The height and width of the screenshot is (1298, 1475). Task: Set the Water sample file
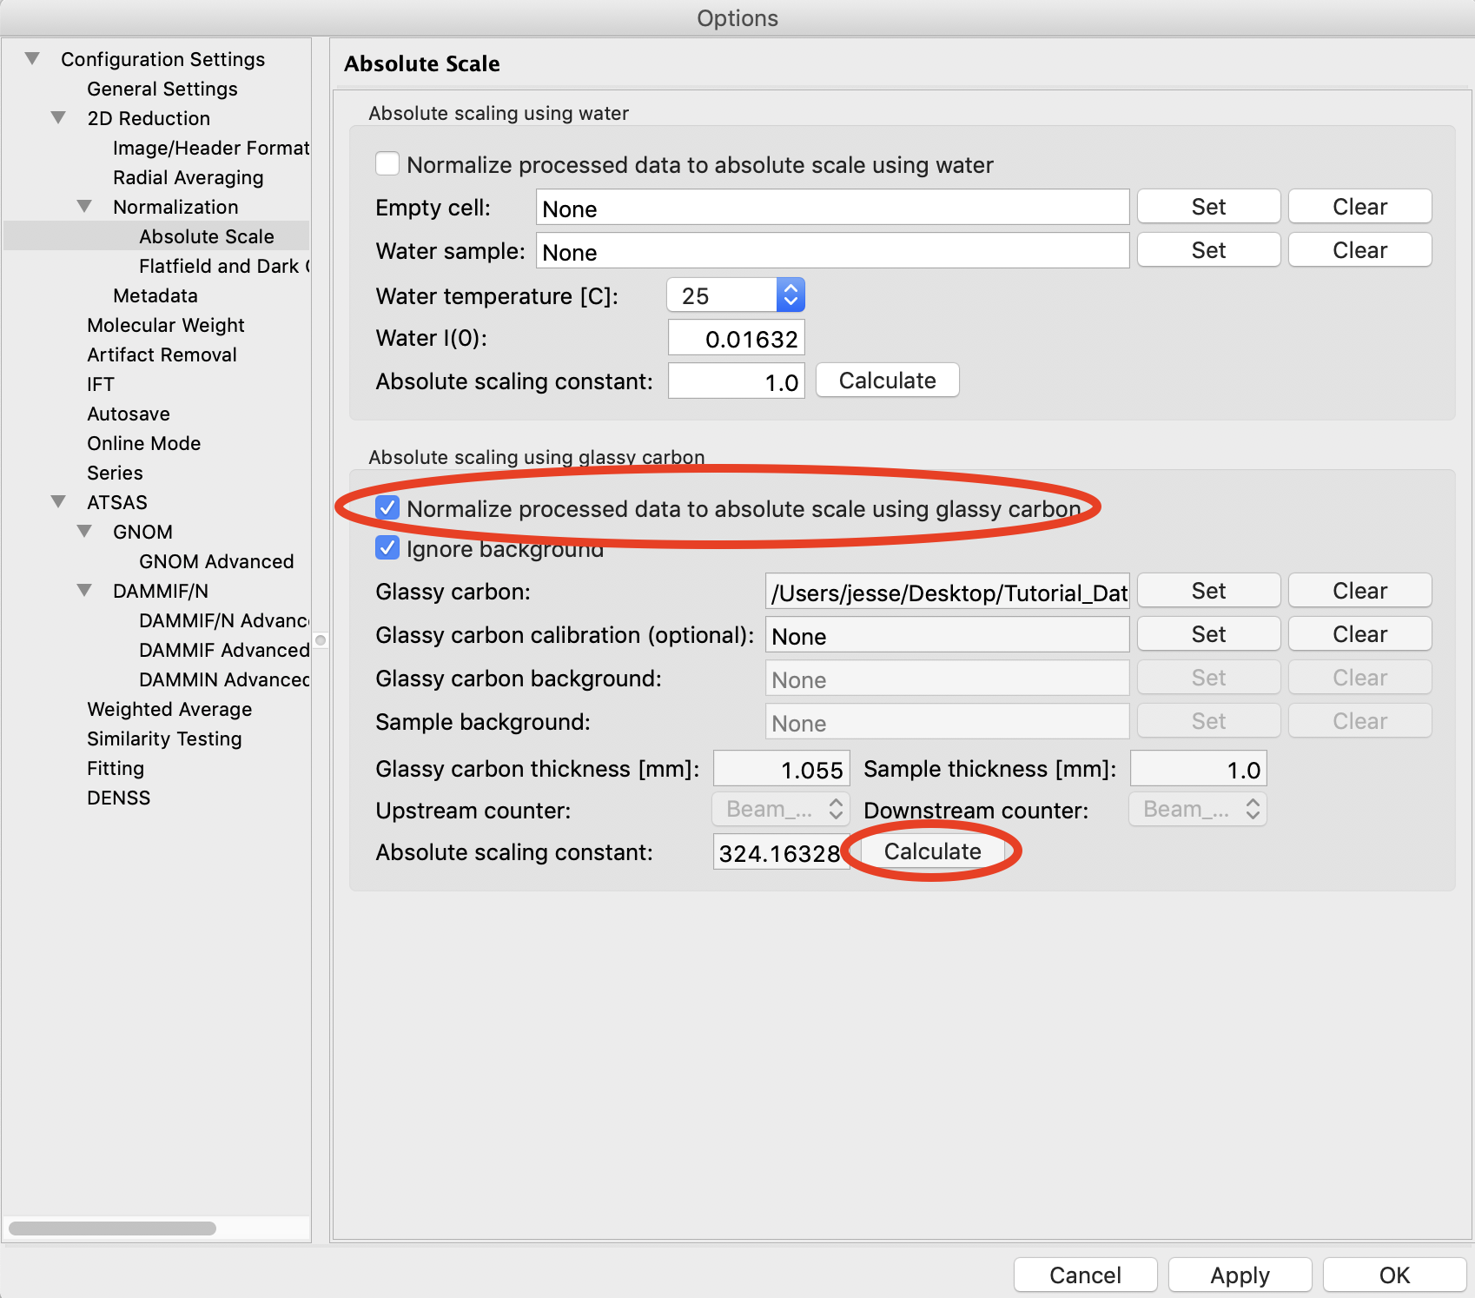click(x=1208, y=250)
